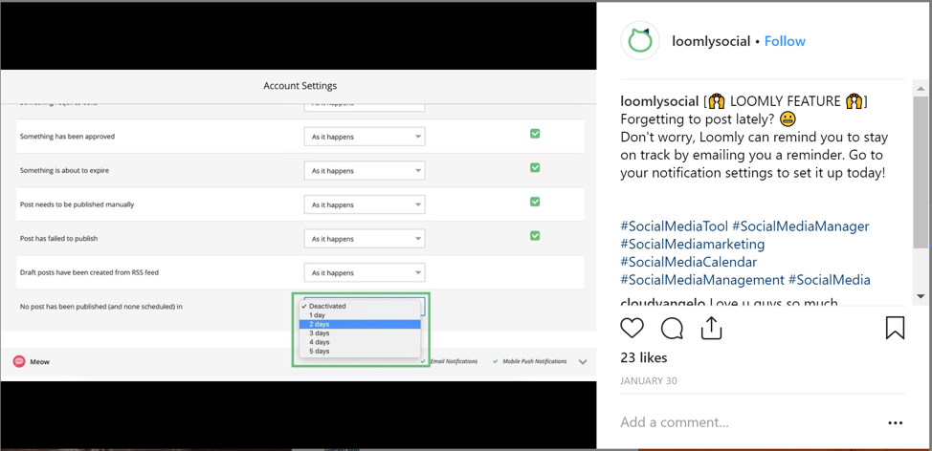
Task: Open more options three-dot menu
Action: (895, 422)
